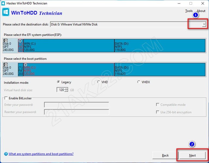Click the Back button

coord(165,155)
